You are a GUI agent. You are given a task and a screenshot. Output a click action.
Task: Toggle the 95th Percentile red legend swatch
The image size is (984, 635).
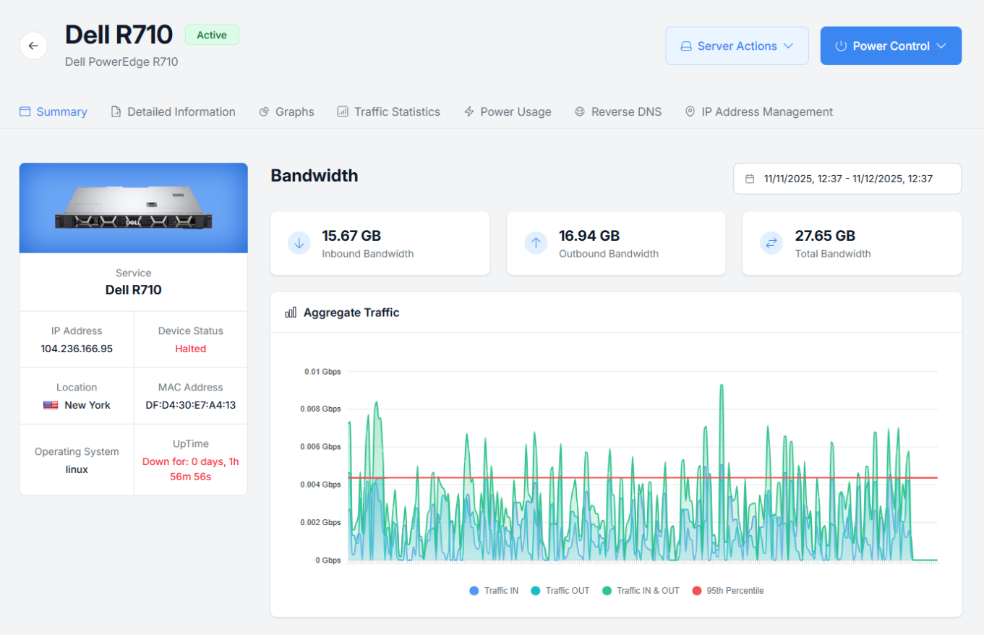tap(697, 591)
